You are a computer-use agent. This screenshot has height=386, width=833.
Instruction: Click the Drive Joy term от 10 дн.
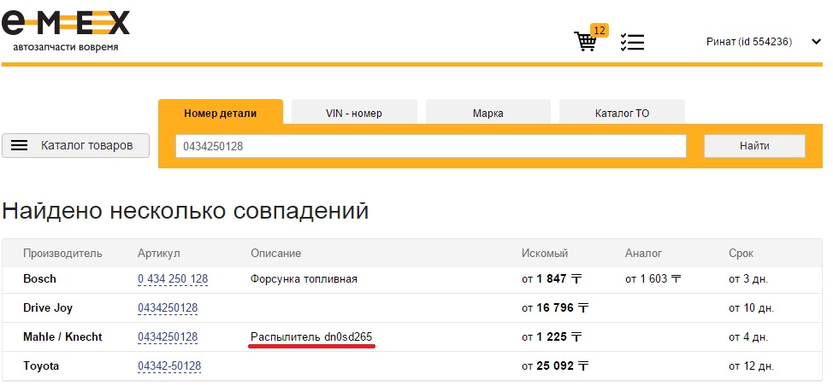click(x=751, y=308)
